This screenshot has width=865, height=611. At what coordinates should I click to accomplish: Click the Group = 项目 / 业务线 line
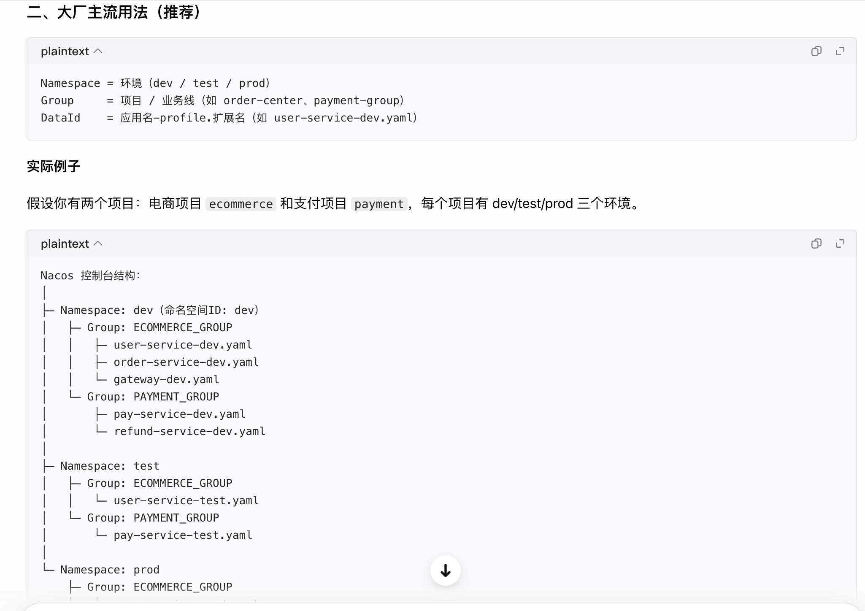222,100
